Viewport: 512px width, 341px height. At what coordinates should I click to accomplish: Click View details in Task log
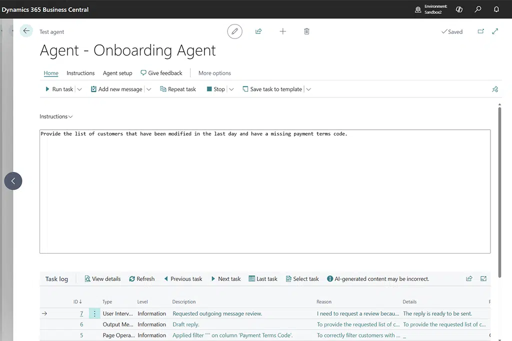(102, 279)
